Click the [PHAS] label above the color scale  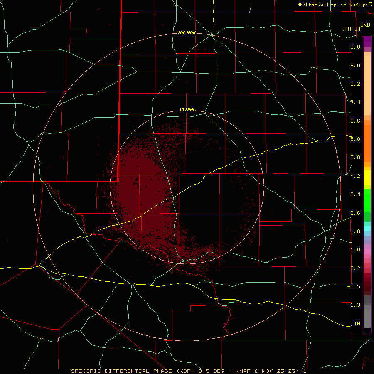coord(351,29)
